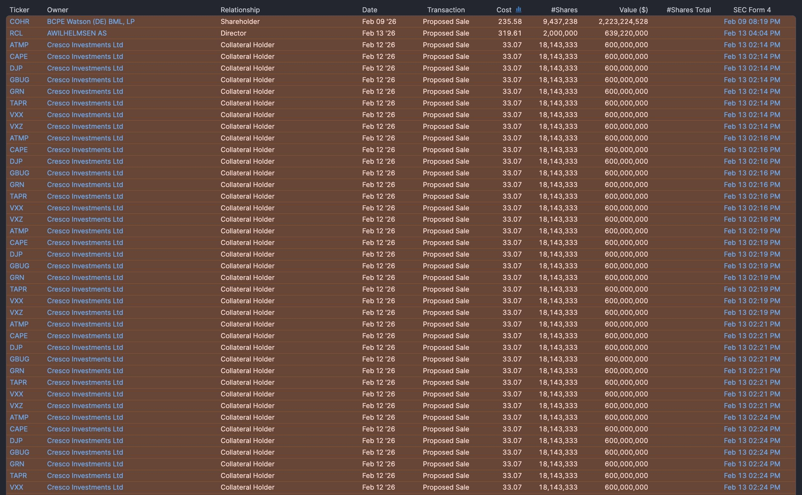Open VXX ticker in the 02:16 PM filing row
802x495 pixels.
tap(16, 208)
